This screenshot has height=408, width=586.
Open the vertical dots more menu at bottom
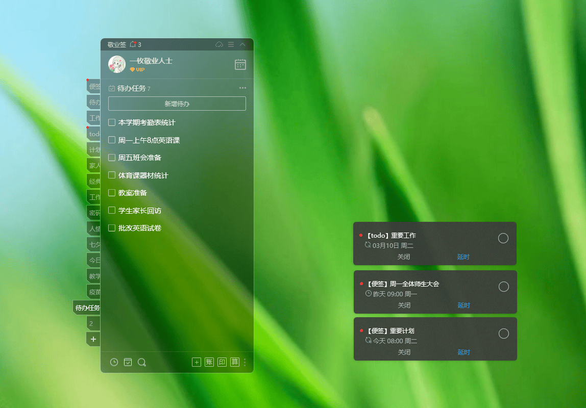(x=245, y=362)
